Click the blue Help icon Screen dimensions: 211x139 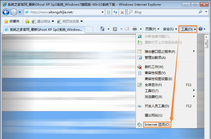click(200, 29)
